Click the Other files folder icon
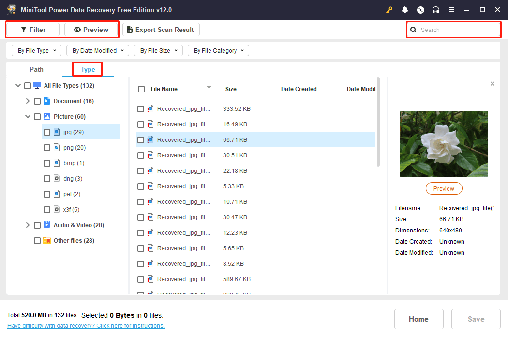Image resolution: width=508 pixels, height=339 pixels. [x=47, y=240]
